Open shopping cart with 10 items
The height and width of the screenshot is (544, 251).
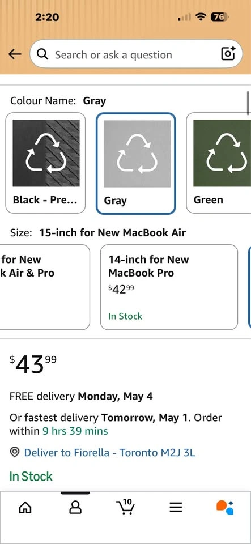point(125,507)
